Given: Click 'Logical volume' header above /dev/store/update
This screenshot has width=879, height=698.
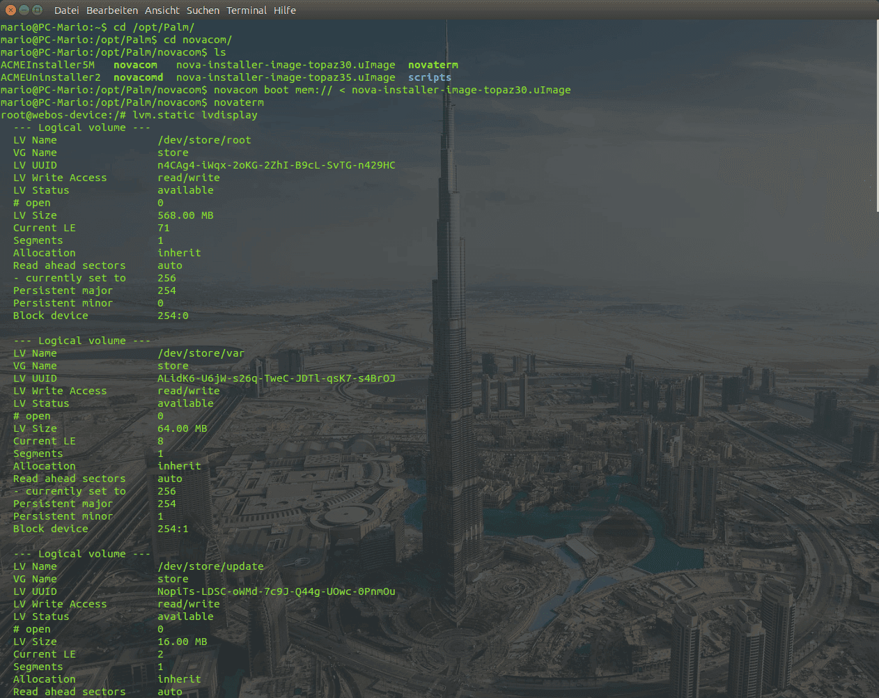Looking at the screenshot, I should tap(82, 554).
